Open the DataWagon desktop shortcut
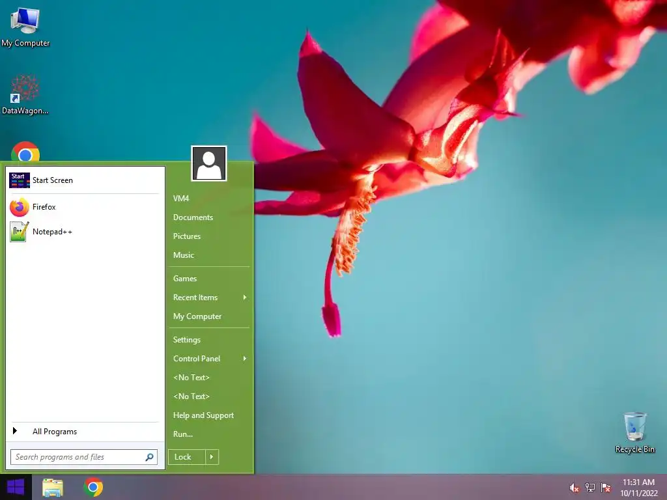667x500 pixels. tap(25, 94)
